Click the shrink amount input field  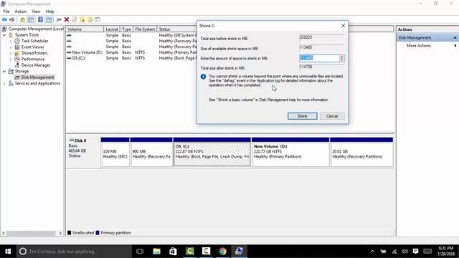coord(319,58)
